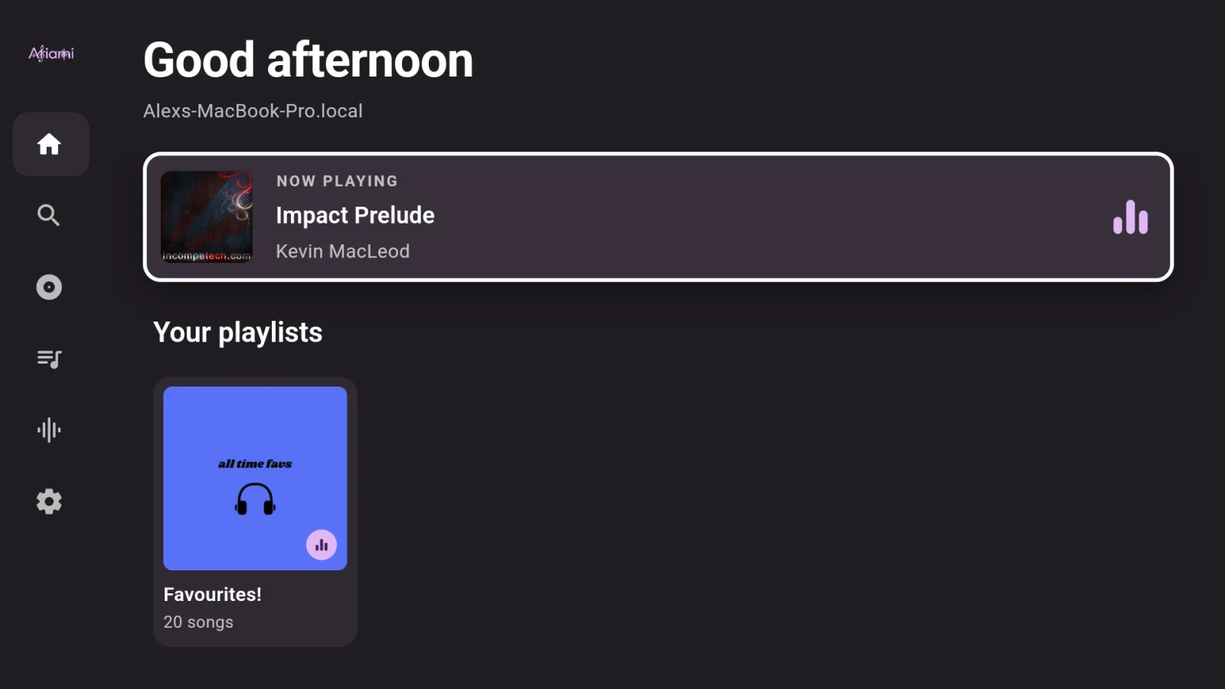Open the playlist queue music icon
The image size is (1225, 689).
point(49,358)
